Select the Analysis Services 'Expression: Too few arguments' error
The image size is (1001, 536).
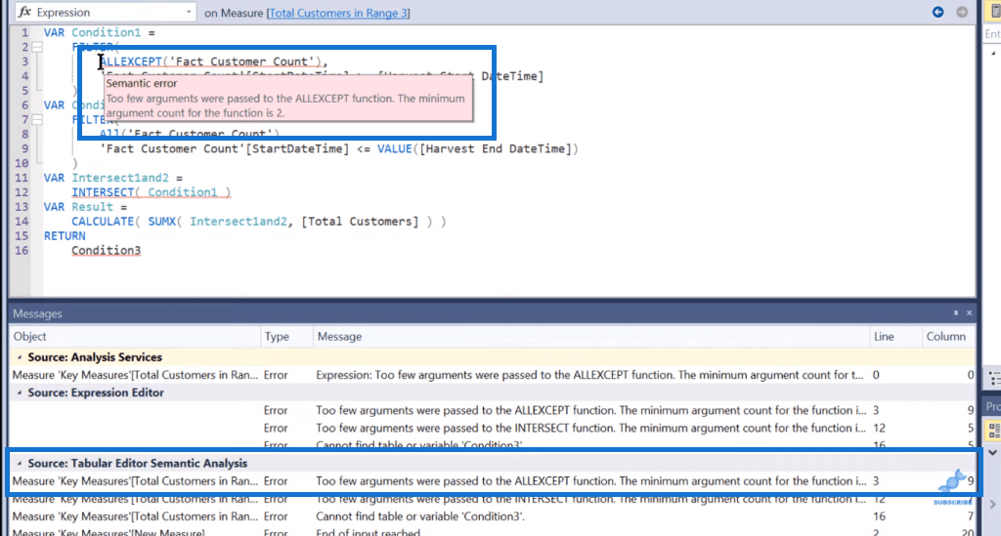(493, 375)
